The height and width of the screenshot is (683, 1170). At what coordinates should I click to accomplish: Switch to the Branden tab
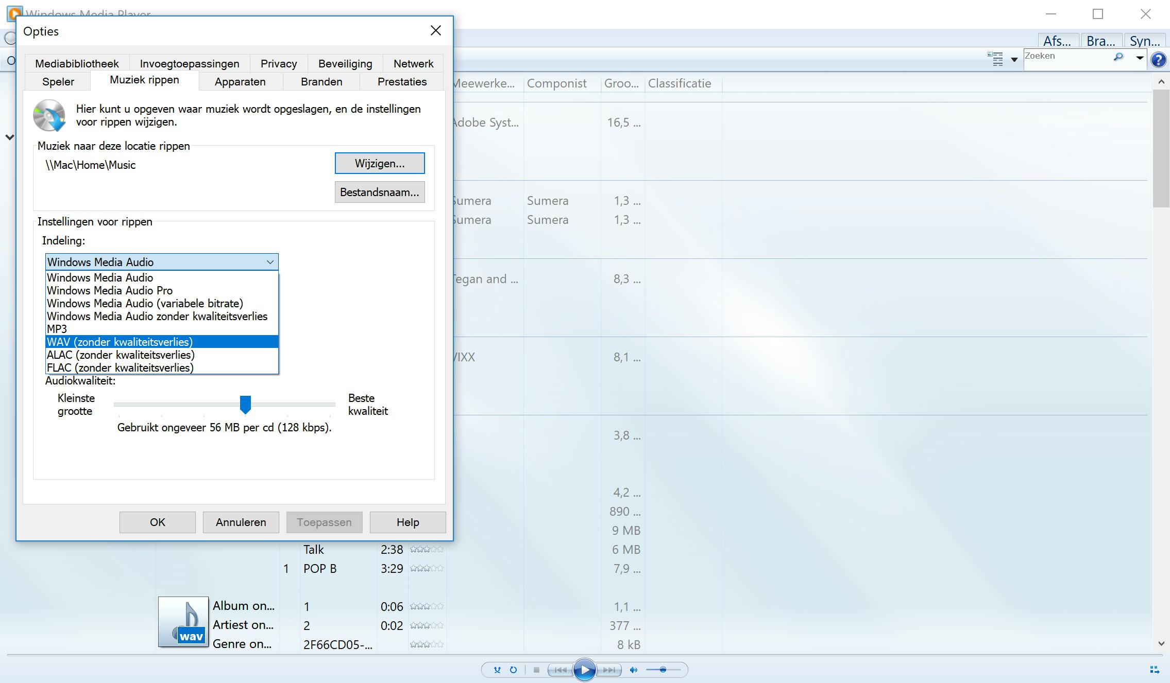321,81
